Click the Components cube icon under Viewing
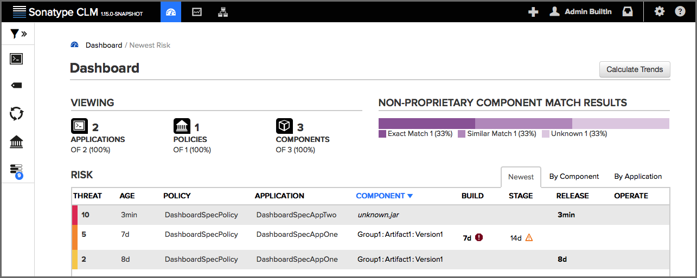Screen dimensions: 697x278 point(284,126)
